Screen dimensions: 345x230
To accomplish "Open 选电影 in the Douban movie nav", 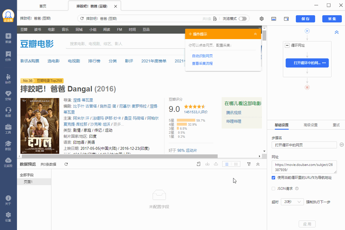I will click(x=53, y=61).
